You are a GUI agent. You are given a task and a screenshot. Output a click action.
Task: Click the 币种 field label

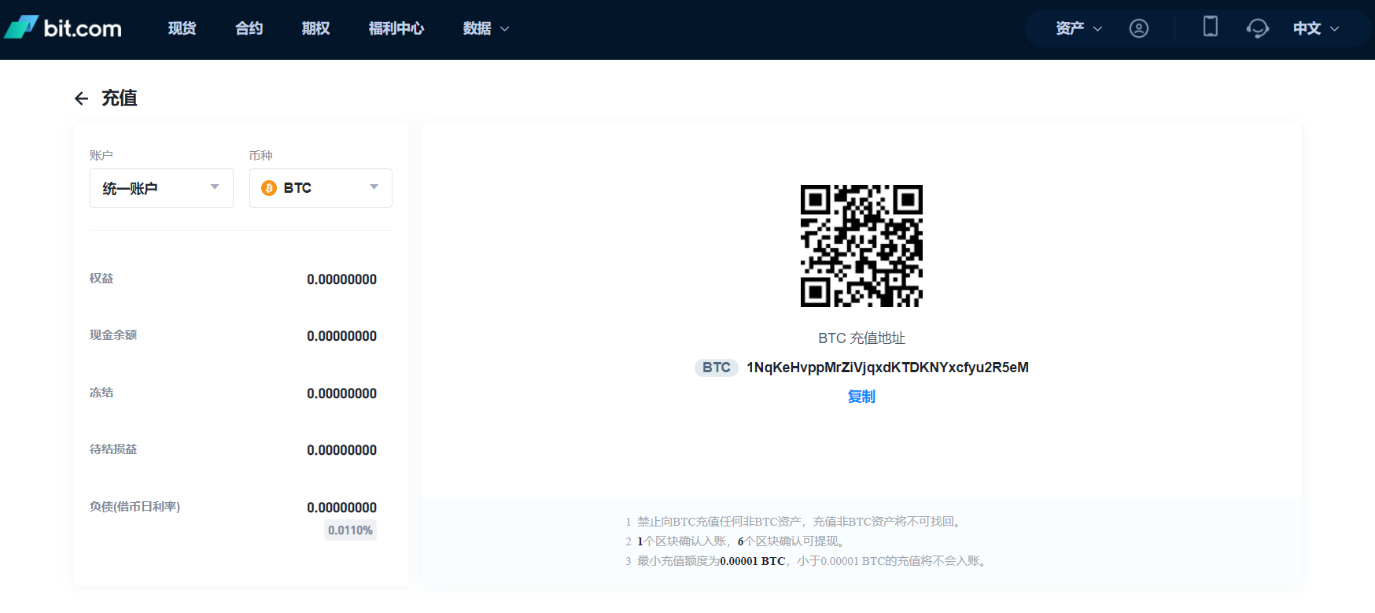pos(261,156)
